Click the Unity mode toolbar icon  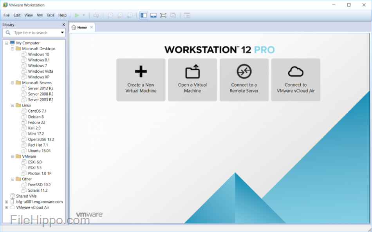click(173, 15)
